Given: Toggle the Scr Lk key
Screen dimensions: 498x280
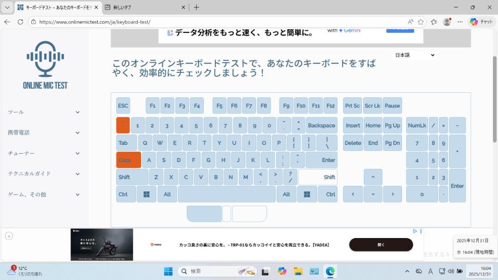Looking at the screenshot, I should pyautogui.click(x=372, y=105).
